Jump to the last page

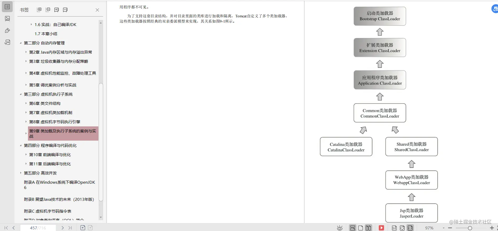tap(70, 228)
